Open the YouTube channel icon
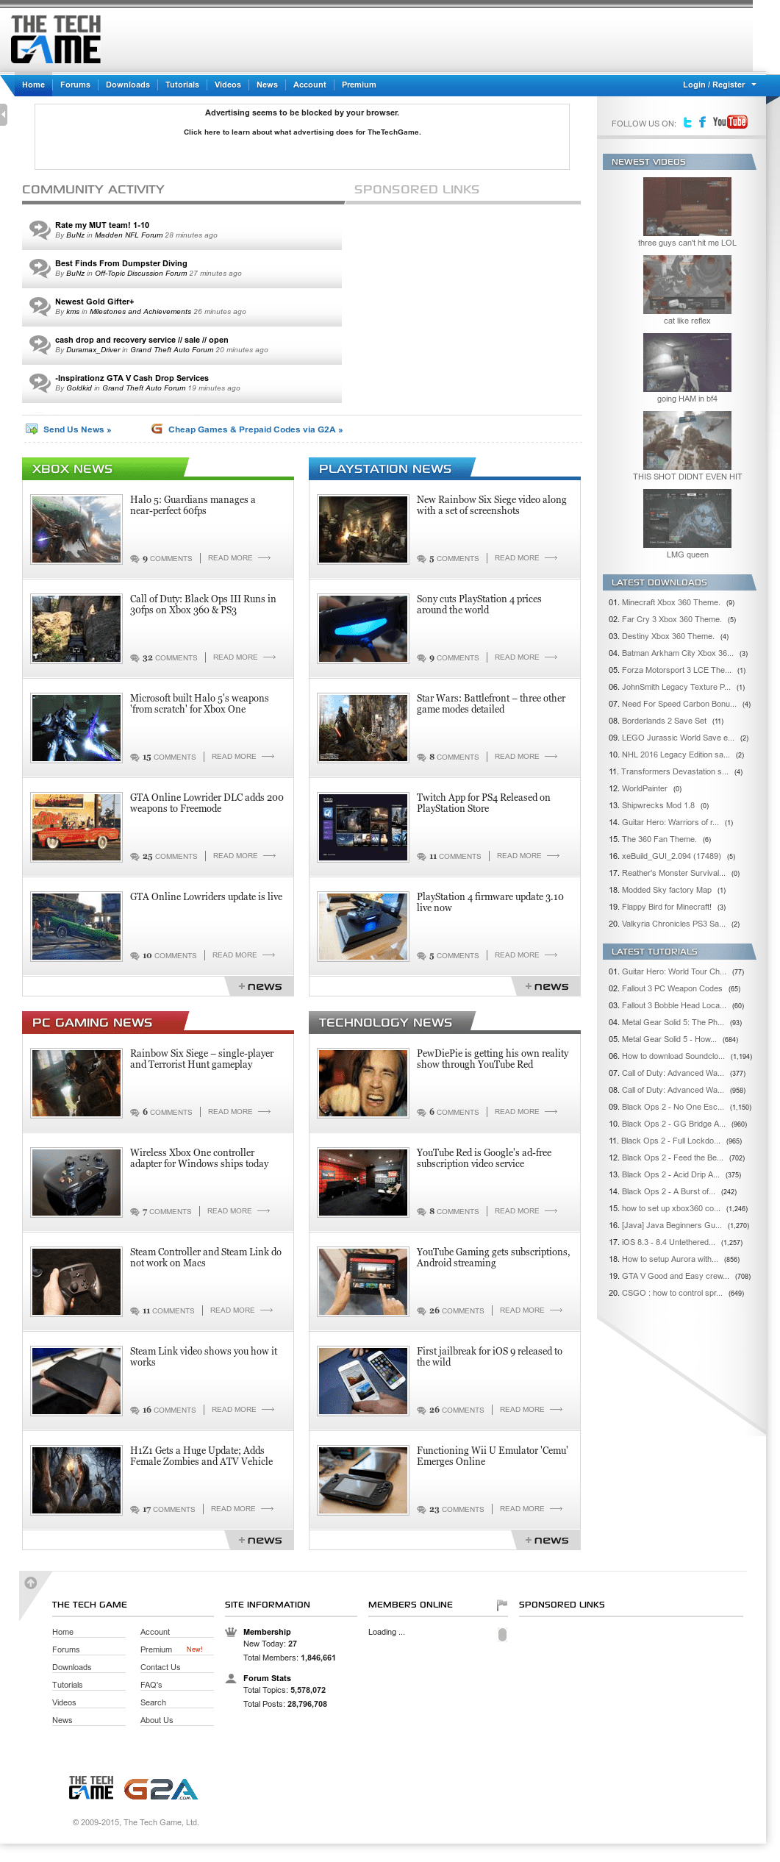 click(729, 122)
